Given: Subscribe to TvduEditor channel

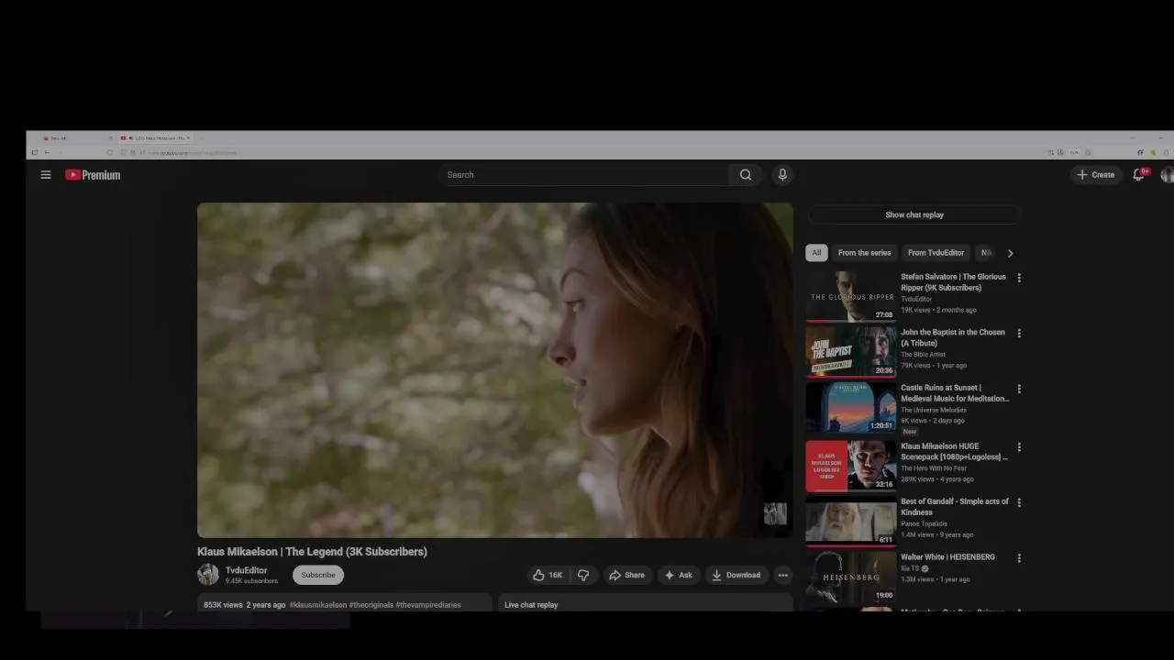Looking at the screenshot, I should point(318,576).
